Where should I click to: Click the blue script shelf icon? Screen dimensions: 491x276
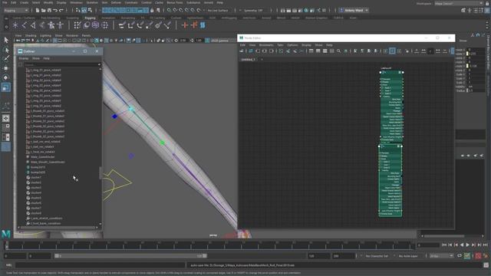tap(203, 25)
